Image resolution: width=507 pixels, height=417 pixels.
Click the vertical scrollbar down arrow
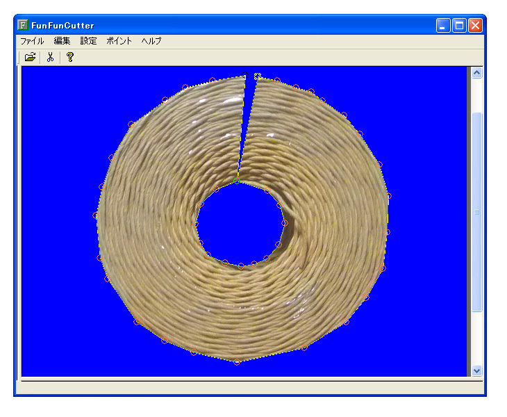coord(476,370)
